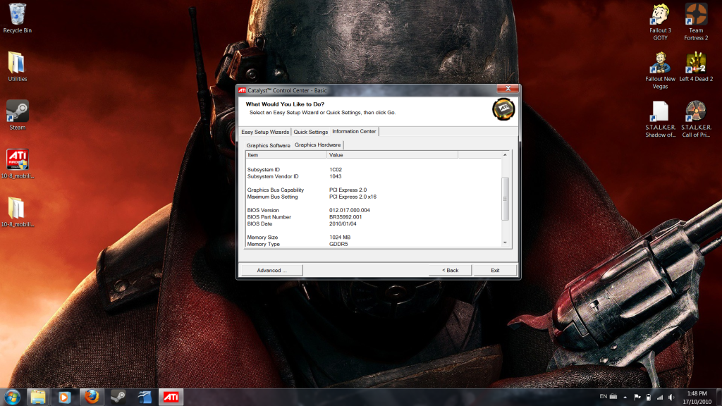Select the Maximum Bus Setting row
This screenshot has height=406, width=722.
[x=374, y=197]
